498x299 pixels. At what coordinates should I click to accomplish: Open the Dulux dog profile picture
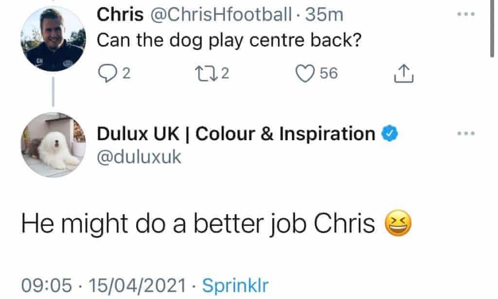(53, 144)
